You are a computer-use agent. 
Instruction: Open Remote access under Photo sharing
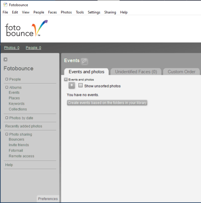(22, 156)
